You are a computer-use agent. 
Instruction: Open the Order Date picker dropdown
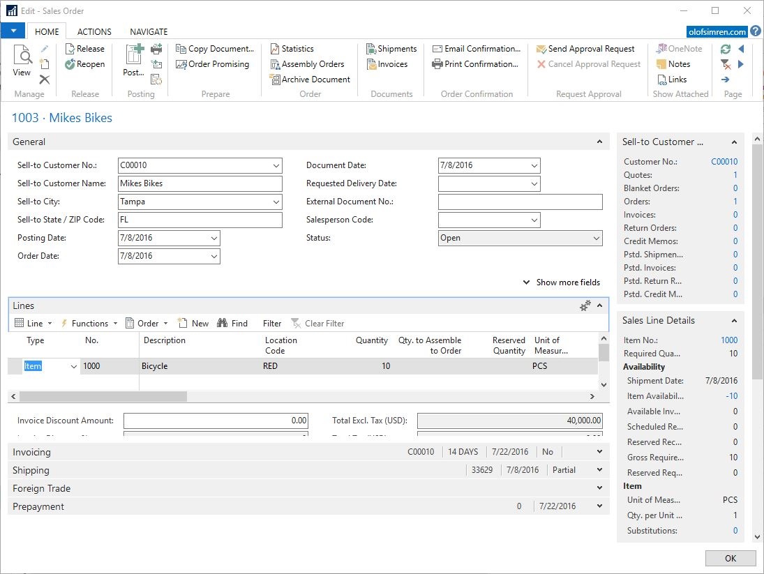[x=214, y=256]
